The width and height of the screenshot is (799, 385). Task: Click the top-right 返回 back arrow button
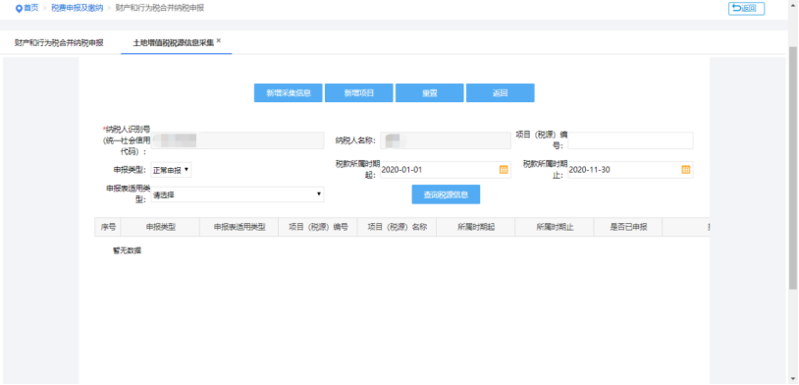[x=746, y=8]
